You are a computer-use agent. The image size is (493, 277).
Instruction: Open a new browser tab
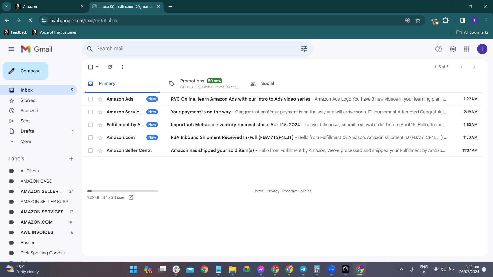[x=170, y=6]
